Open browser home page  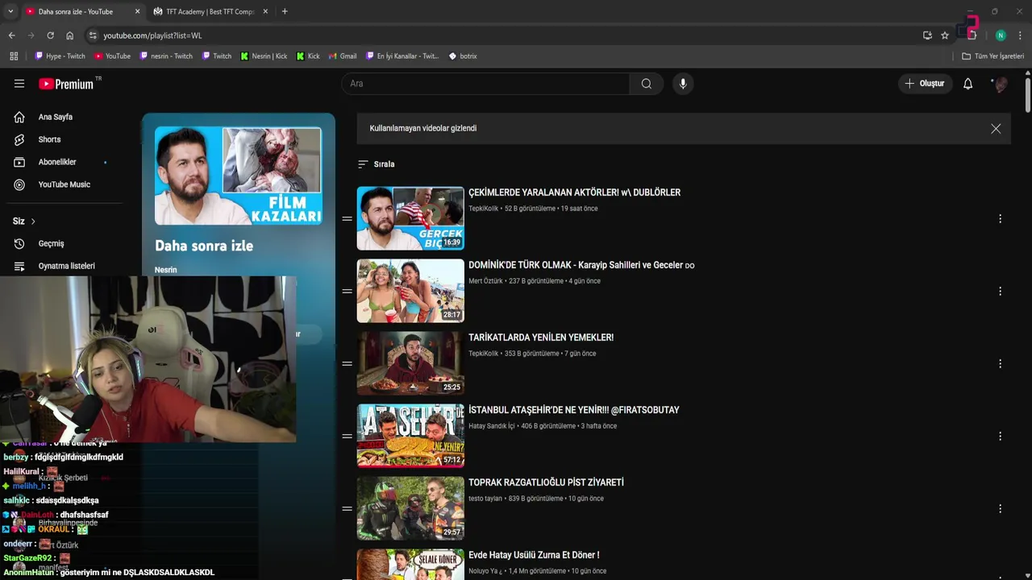click(69, 35)
